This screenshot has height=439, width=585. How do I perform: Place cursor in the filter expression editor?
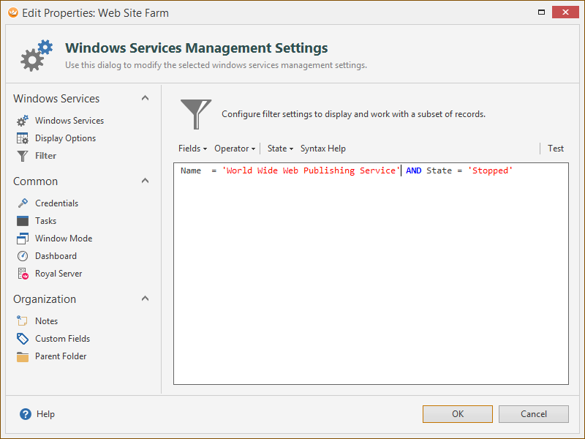pyautogui.click(x=371, y=273)
